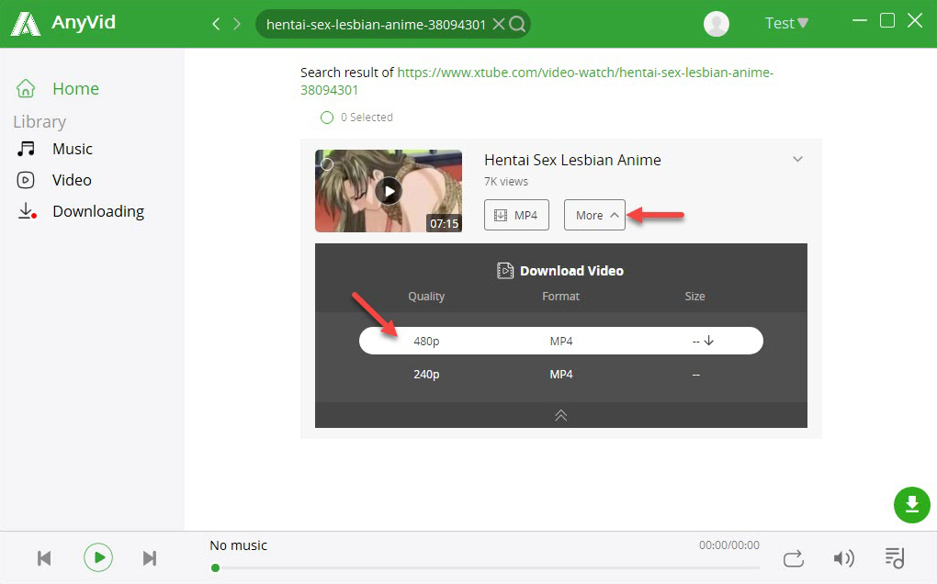This screenshot has width=937, height=584.
Task: Close the AnyVid window
Action: (x=915, y=21)
